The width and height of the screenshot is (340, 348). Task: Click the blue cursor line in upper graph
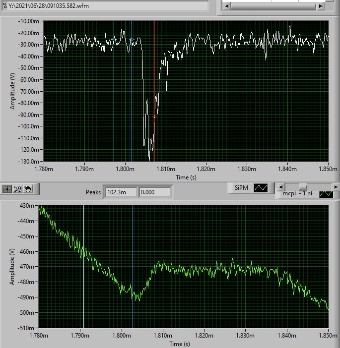tap(132, 91)
